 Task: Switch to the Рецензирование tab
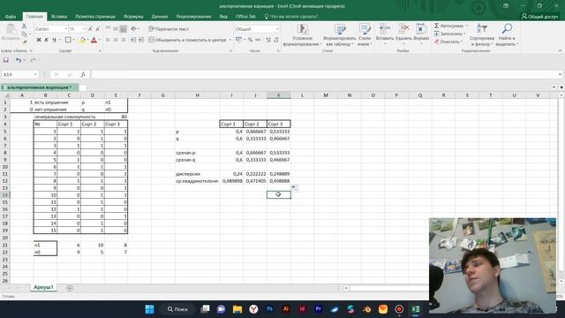click(x=193, y=17)
